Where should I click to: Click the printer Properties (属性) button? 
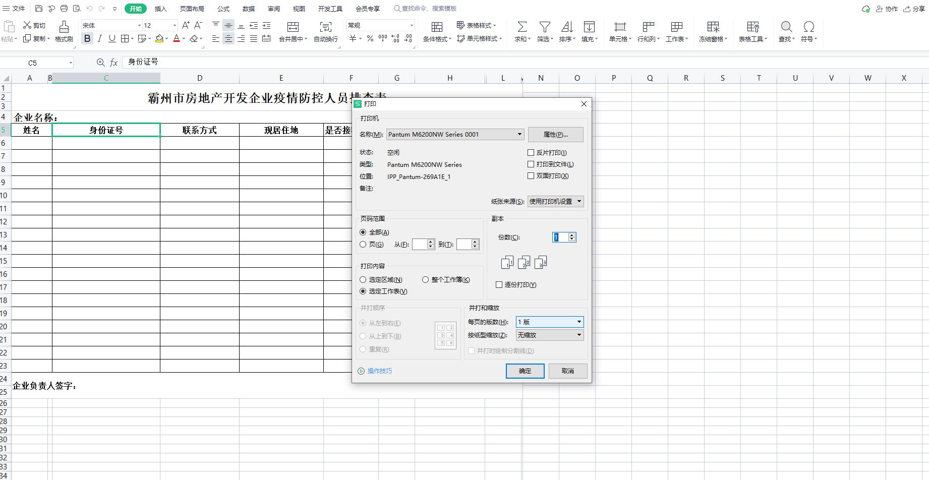pyautogui.click(x=555, y=135)
